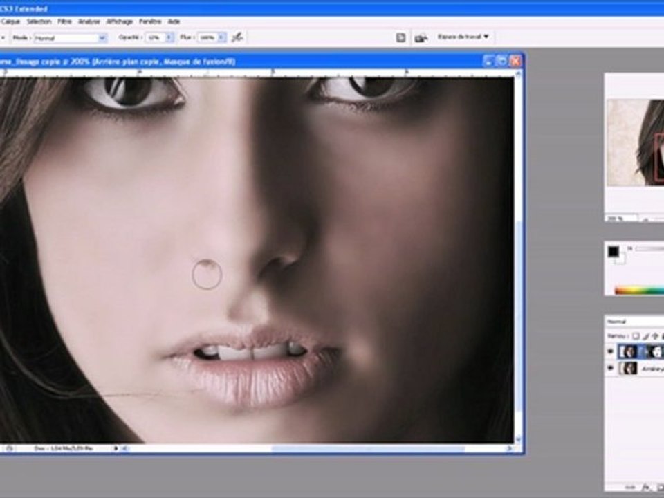Lock layer position with the move lock icon
Screen dimensions: 664x498
656,336
